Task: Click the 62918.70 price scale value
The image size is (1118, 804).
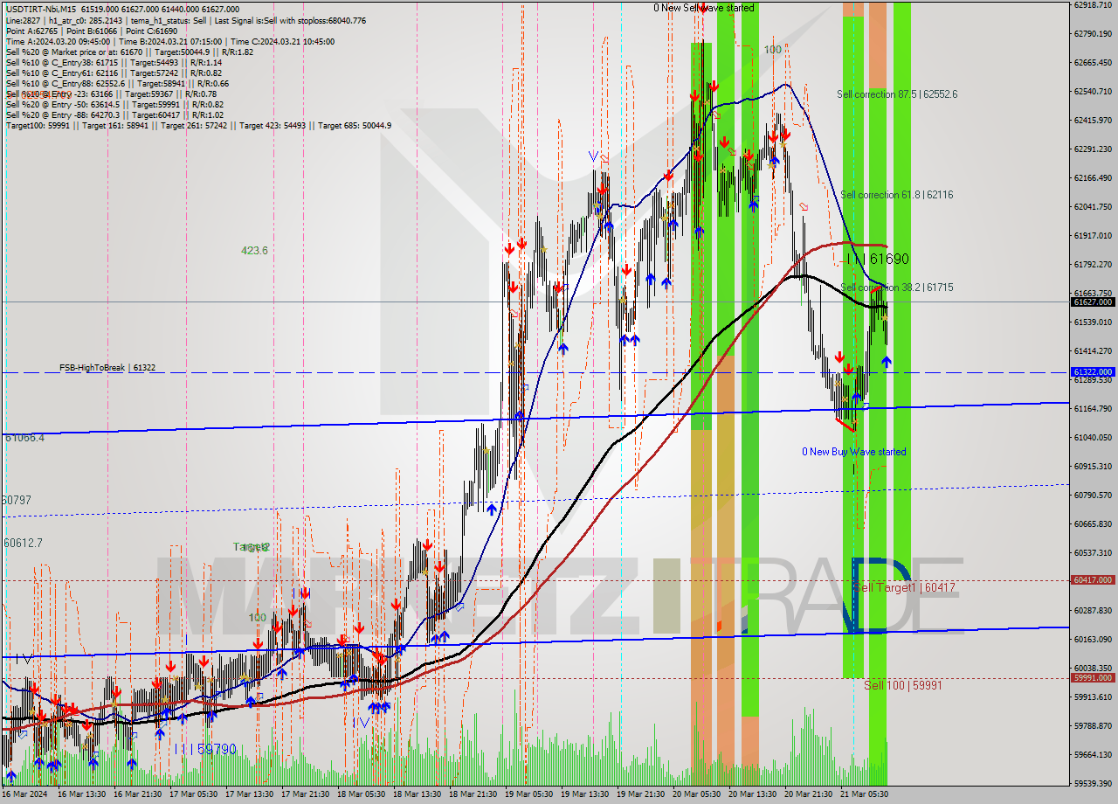Action: click(1093, 4)
